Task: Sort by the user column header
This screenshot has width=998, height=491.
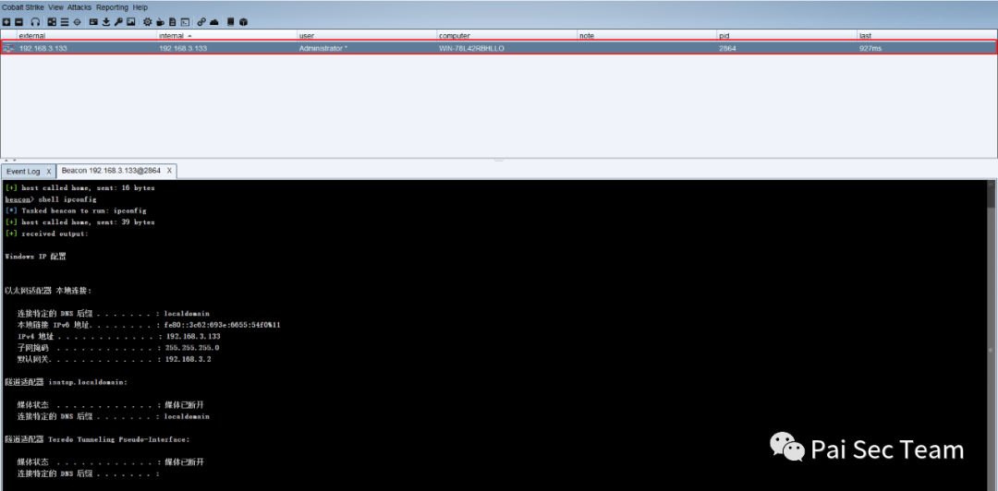Action: click(x=367, y=36)
